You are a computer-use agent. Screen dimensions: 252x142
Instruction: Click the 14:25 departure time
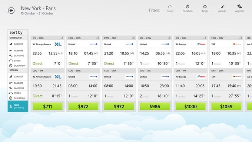pos(145,53)
